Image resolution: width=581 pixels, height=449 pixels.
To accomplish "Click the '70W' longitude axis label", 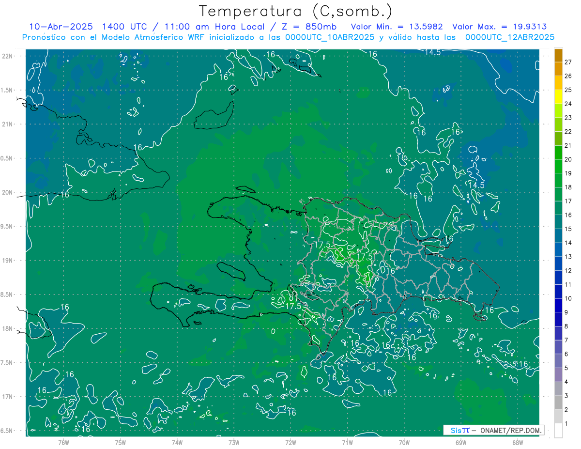I will [404, 442].
